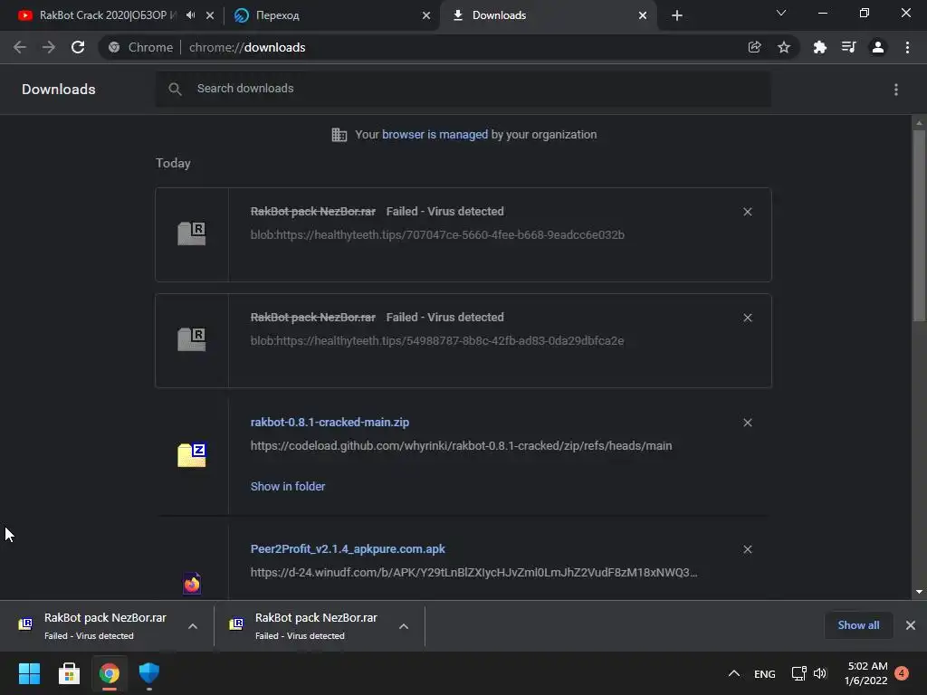Bookmark this tab with the star icon
This screenshot has height=695, width=927.
784,47
